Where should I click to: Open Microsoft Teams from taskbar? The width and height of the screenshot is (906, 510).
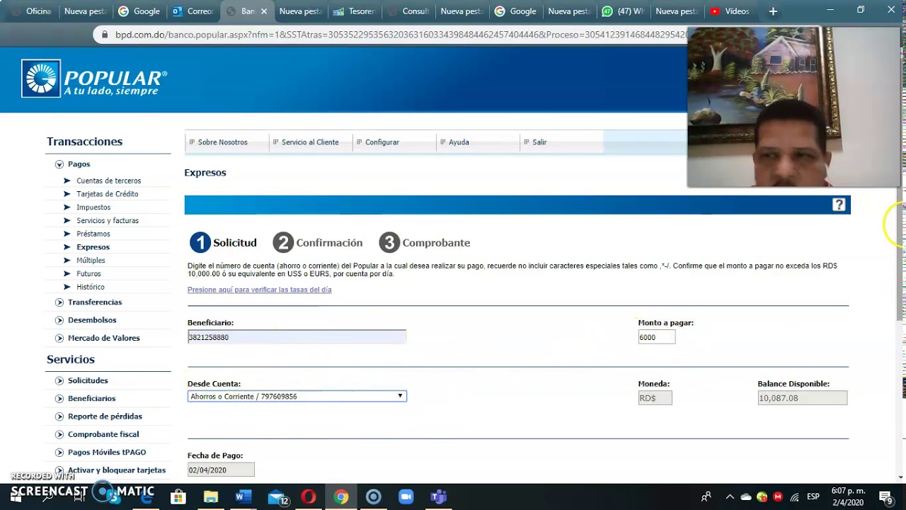pos(439,497)
